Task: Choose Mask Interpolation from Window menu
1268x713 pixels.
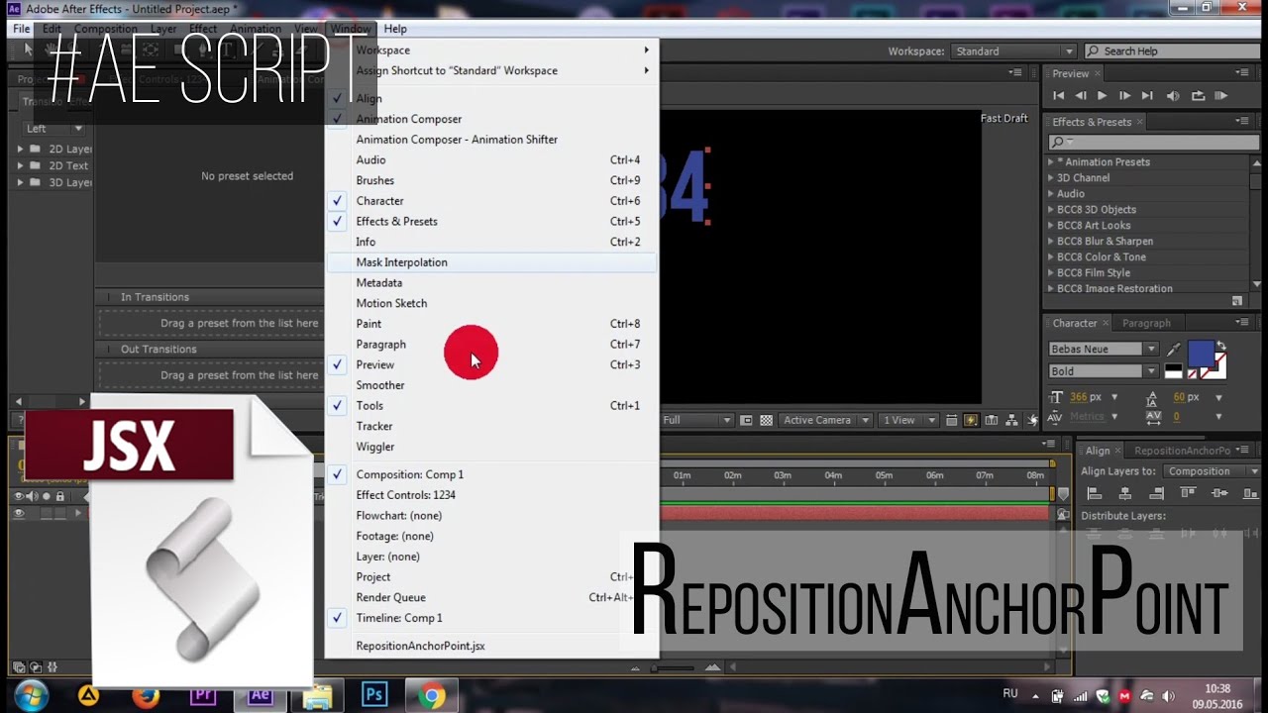Action: pyautogui.click(x=492, y=262)
